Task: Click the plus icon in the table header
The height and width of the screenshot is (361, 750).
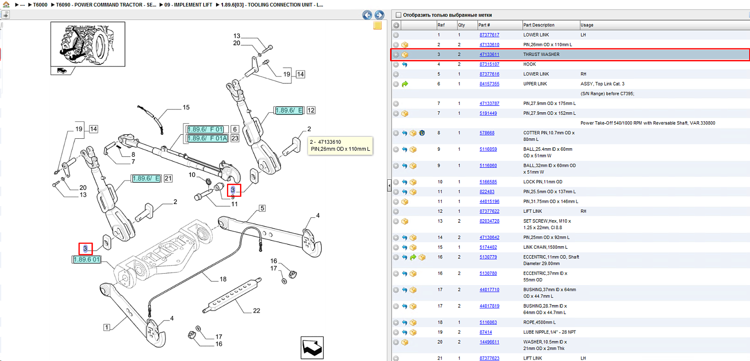Action: [x=396, y=25]
